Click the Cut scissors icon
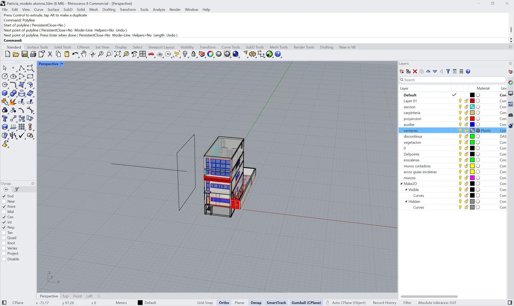514x306 pixels. pos(50,54)
